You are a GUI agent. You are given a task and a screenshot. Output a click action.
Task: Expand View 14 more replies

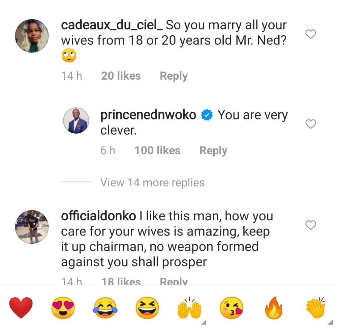coord(152,183)
